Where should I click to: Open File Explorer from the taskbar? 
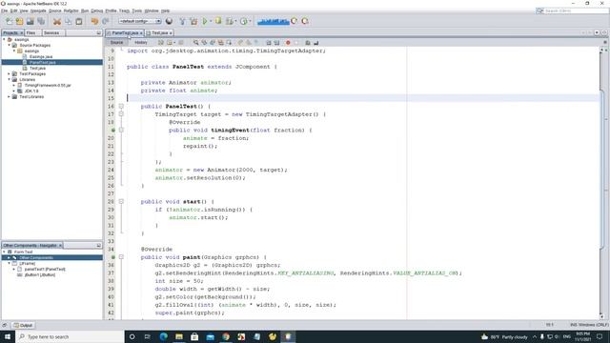pos(179,336)
